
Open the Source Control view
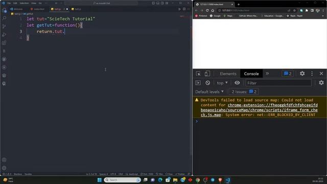pyautogui.click(x=4, y=27)
